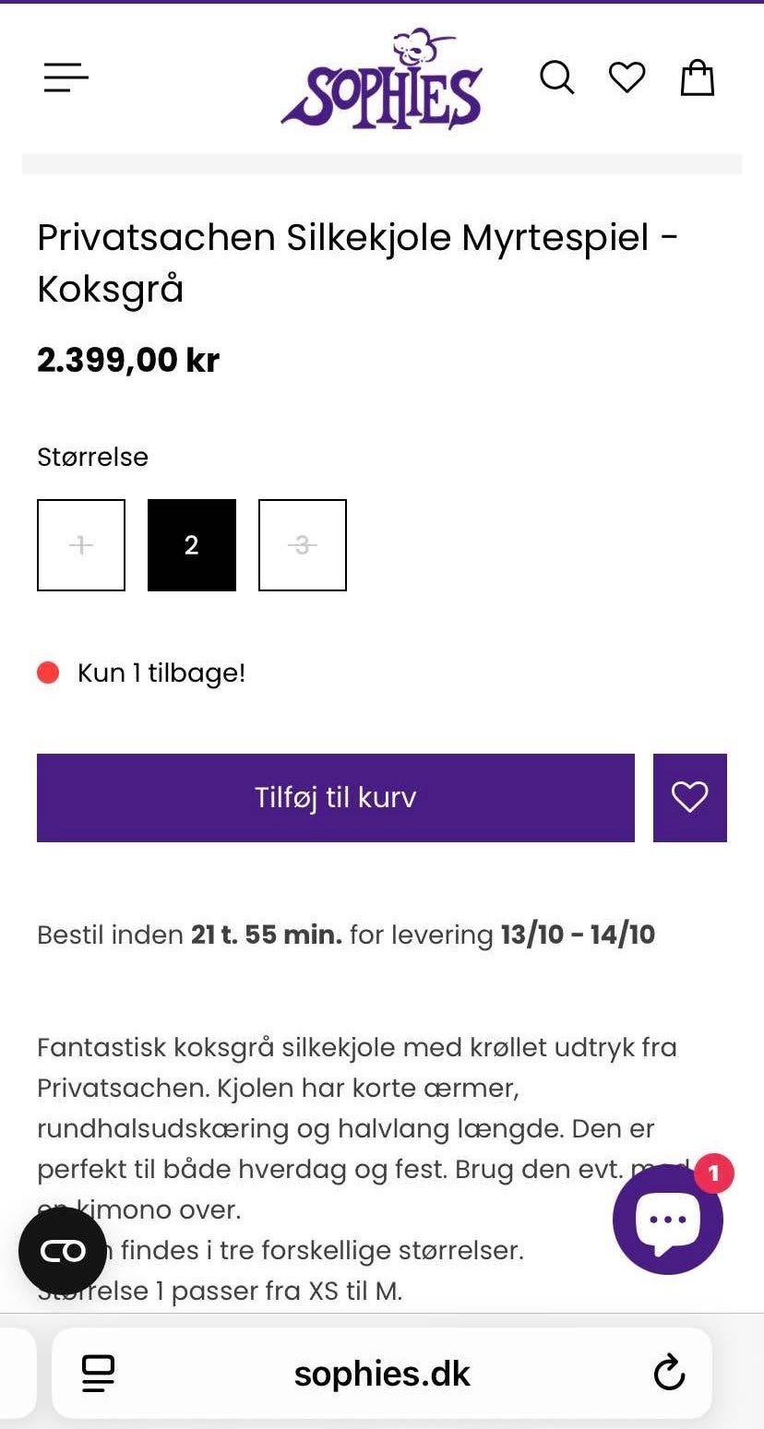
Task: Select size 1
Action: click(x=81, y=545)
